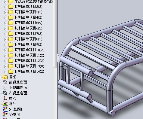143x119 pixels.
Task: Click the 备注 annotations folder icon
Action: click(x=5, y=77)
